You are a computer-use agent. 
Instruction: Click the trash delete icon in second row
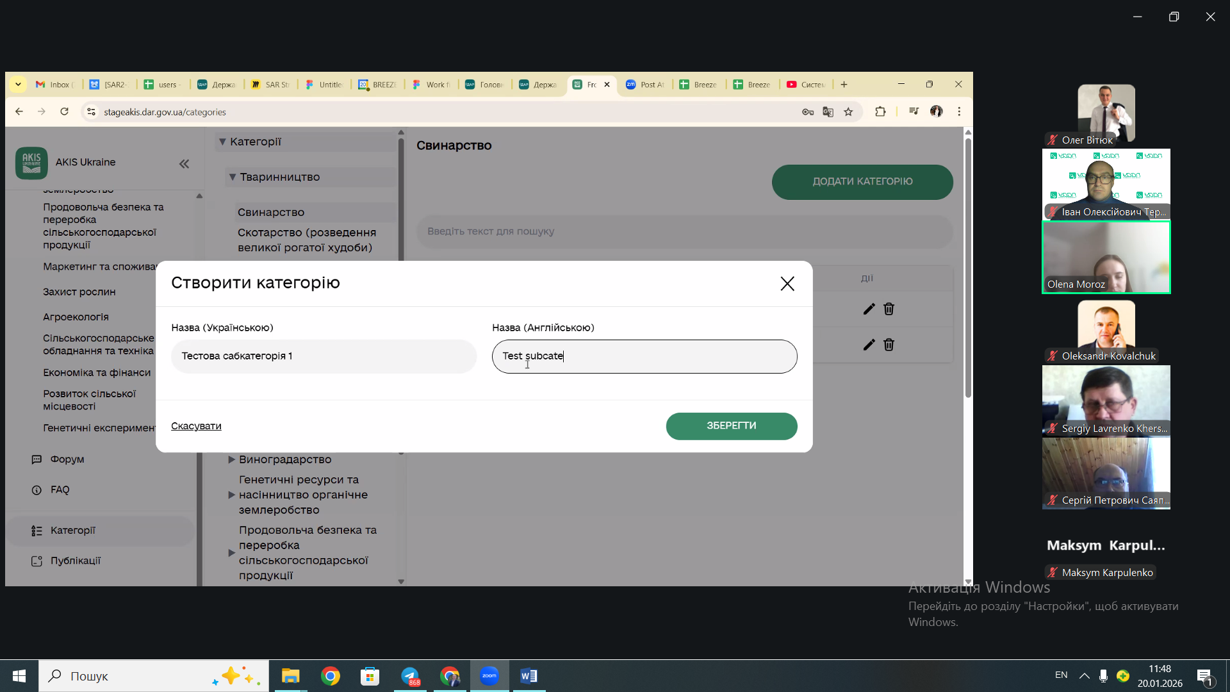[x=889, y=345]
